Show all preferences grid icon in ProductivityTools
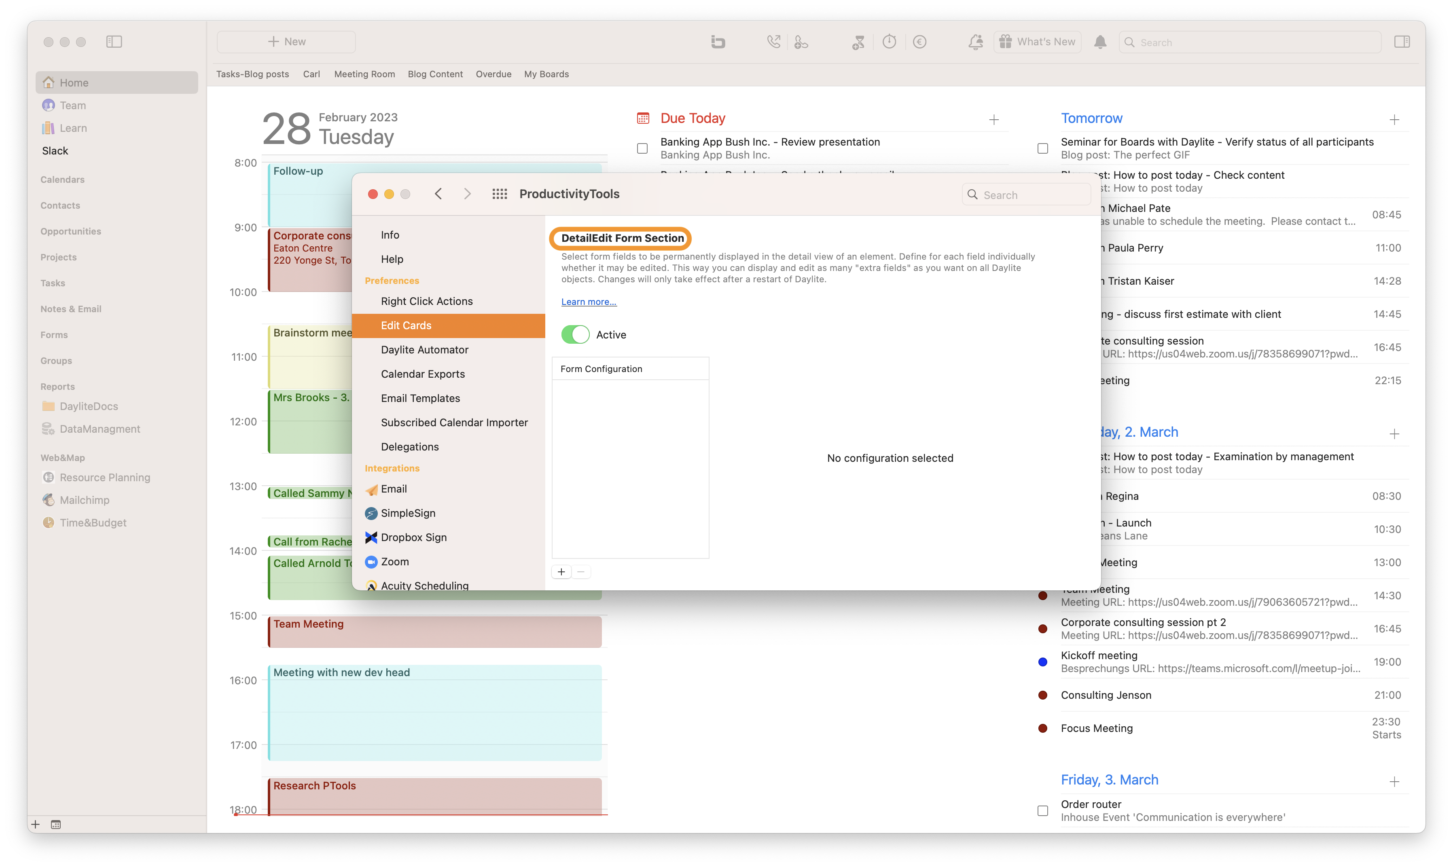 click(x=500, y=194)
